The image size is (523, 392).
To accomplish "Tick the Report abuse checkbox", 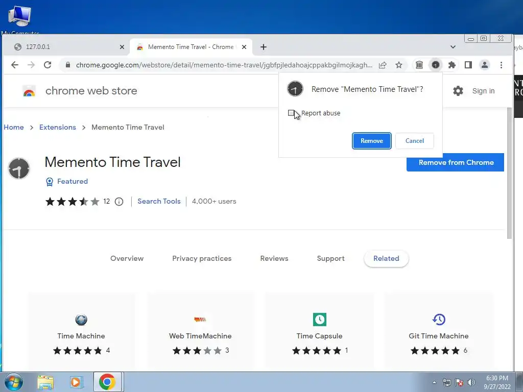I will coord(291,113).
